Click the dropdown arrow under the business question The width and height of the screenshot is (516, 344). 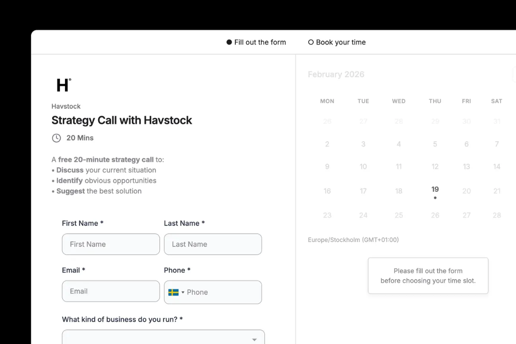(255, 339)
